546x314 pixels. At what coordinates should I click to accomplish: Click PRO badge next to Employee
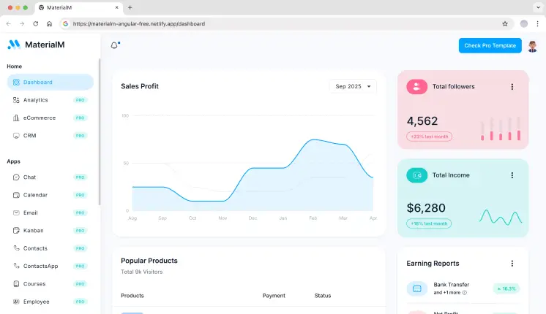click(80, 302)
